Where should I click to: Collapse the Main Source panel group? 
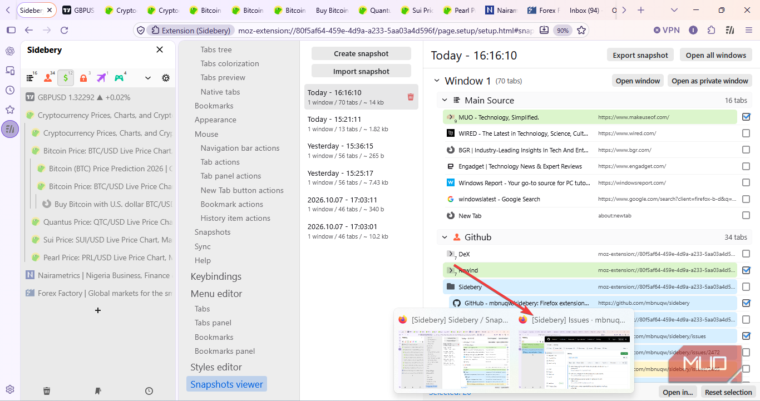(445, 101)
